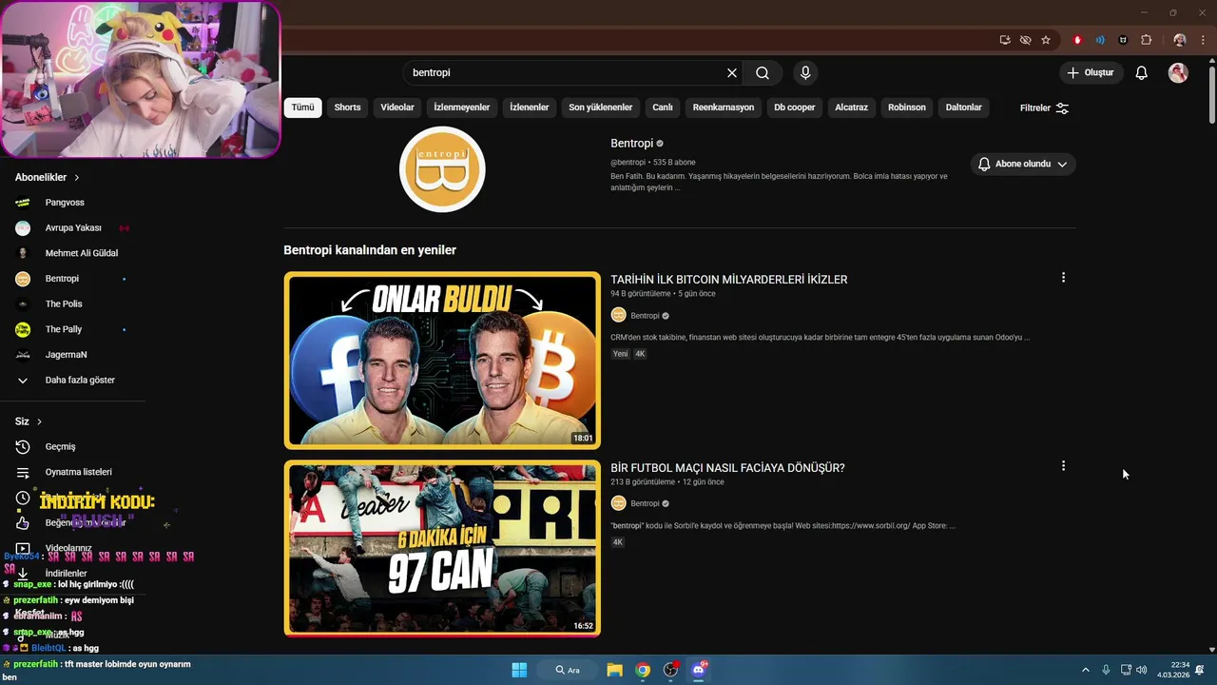Click the Oluştur create button

1091,72
